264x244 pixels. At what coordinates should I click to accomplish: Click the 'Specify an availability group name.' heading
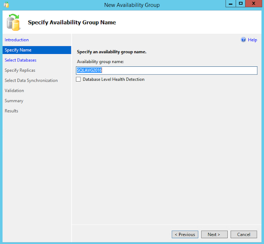coord(112,52)
